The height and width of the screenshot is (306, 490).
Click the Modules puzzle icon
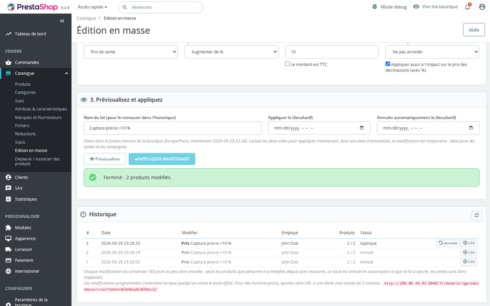9,228
